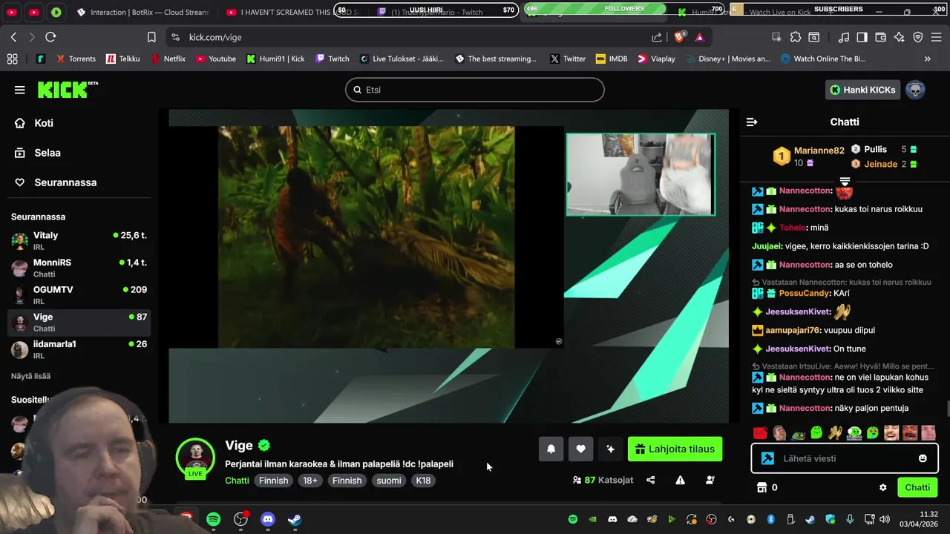The height and width of the screenshot is (534, 950).
Task: Report the stream via warning triangle icon
Action: (680, 481)
